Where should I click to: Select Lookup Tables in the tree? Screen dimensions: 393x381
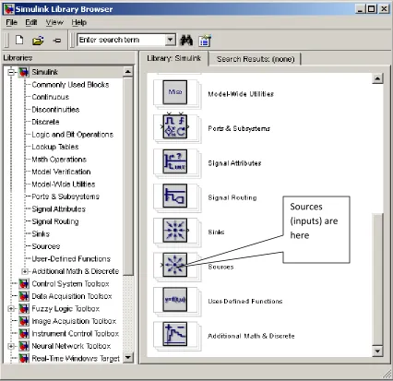(55, 147)
